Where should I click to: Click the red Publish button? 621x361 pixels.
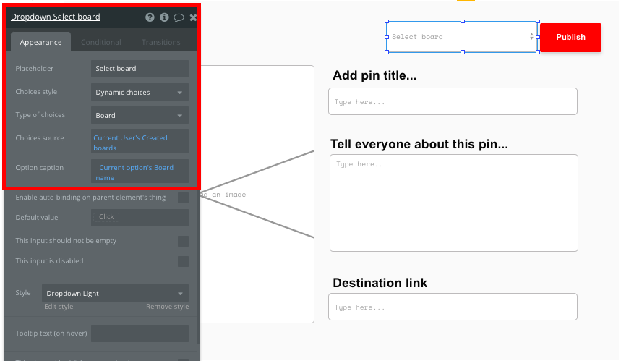(x=570, y=37)
